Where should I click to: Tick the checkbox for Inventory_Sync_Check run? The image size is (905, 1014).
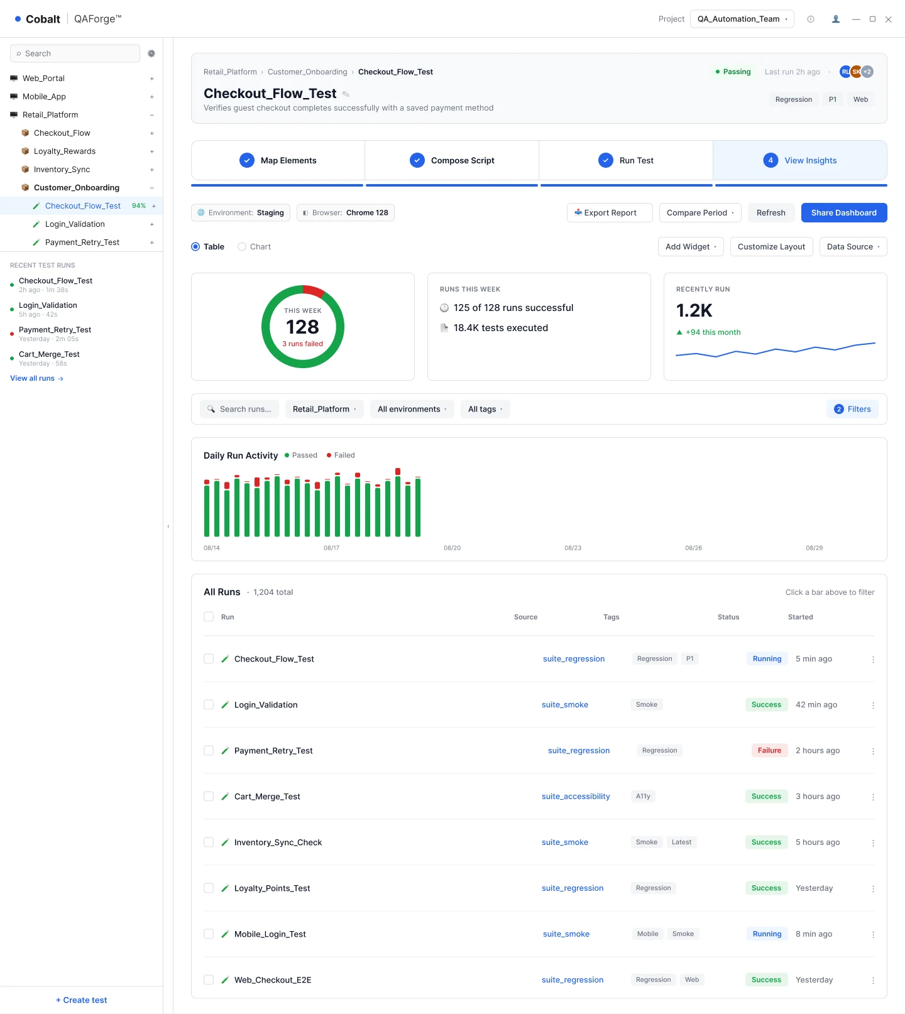209,842
